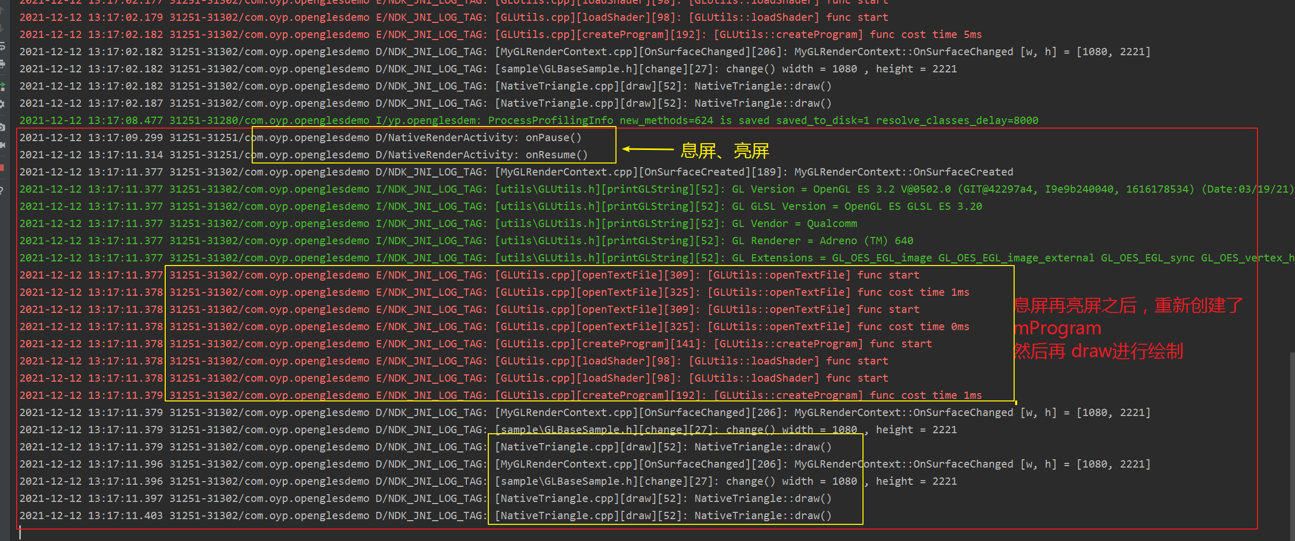1295x541 pixels.
Task: Select the onResume() log line
Action: pyautogui.click(x=302, y=154)
